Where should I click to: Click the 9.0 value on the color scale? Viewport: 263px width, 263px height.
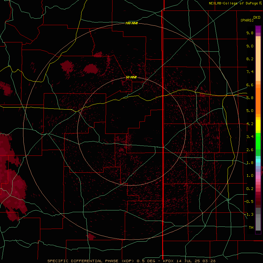click(250, 46)
